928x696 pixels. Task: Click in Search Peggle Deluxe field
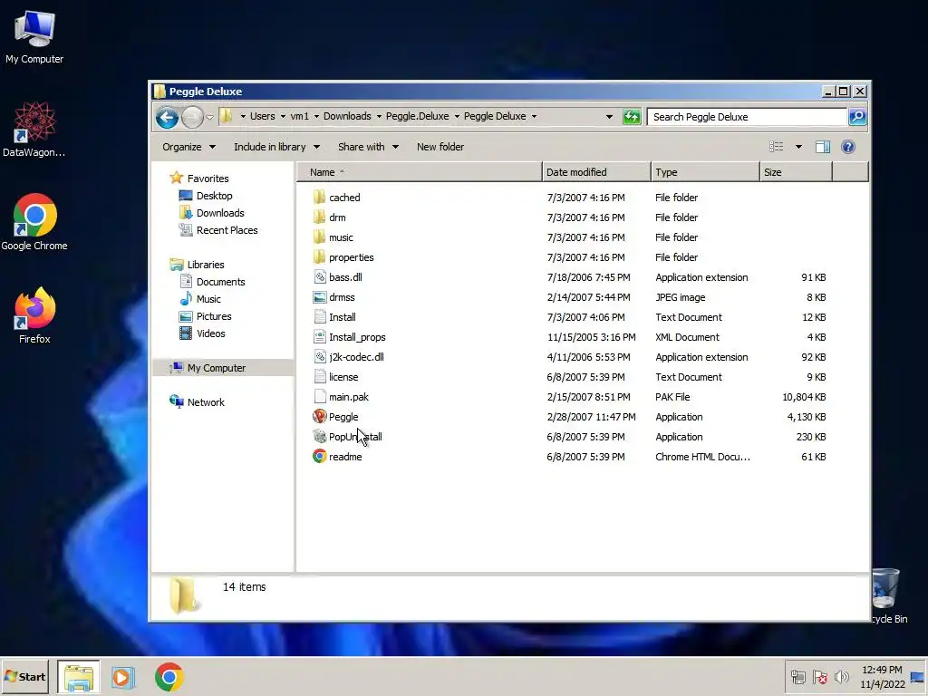coord(747,117)
